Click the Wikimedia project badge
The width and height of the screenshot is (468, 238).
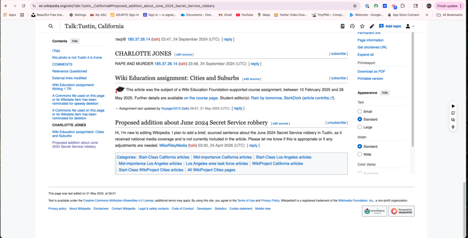[x=375, y=211]
